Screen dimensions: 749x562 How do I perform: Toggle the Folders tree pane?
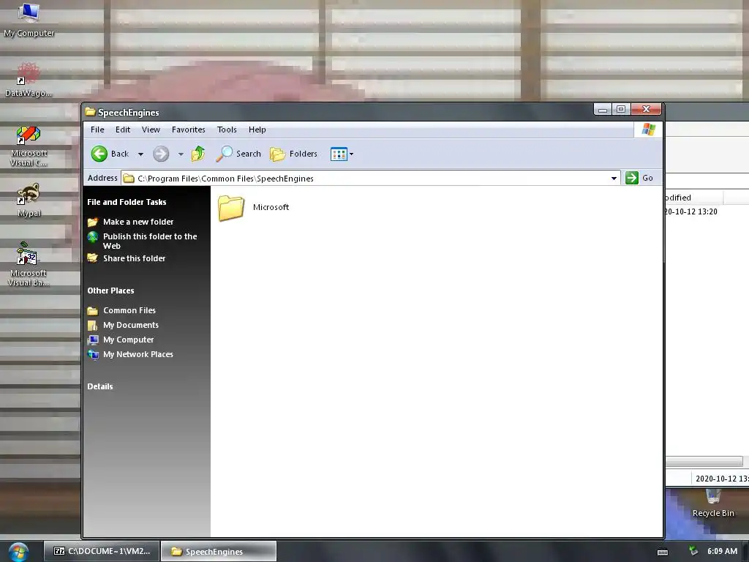[293, 154]
